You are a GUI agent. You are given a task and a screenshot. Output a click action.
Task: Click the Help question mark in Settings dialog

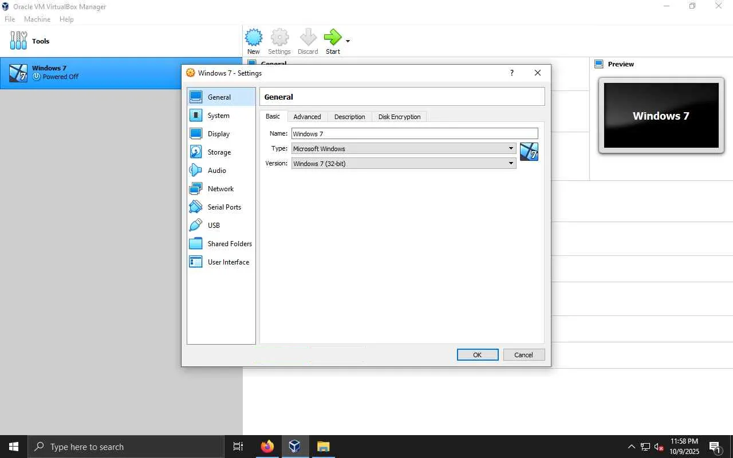pyautogui.click(x=512, y=73)
